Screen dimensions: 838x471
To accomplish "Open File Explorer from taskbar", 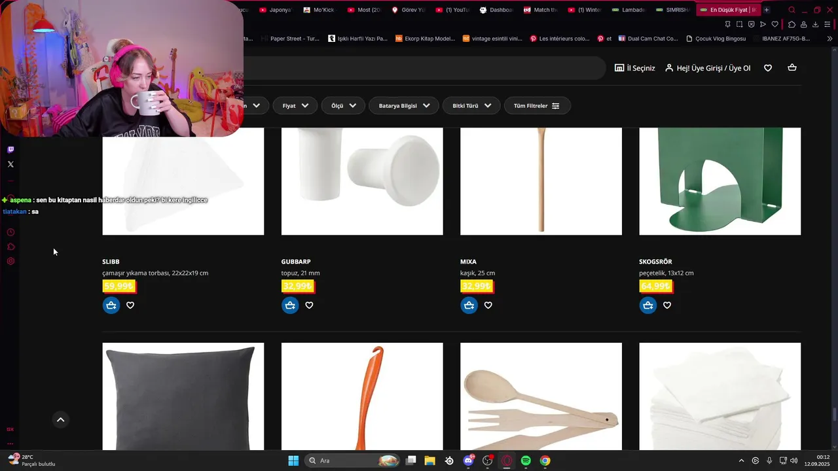I will [x=430, y=461].
